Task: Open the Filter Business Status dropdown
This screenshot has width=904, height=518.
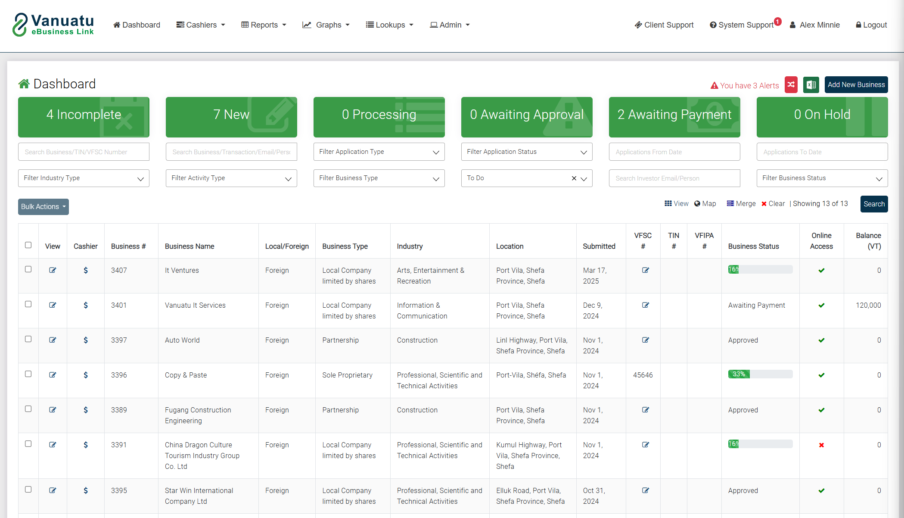Action: pos(822,178)
